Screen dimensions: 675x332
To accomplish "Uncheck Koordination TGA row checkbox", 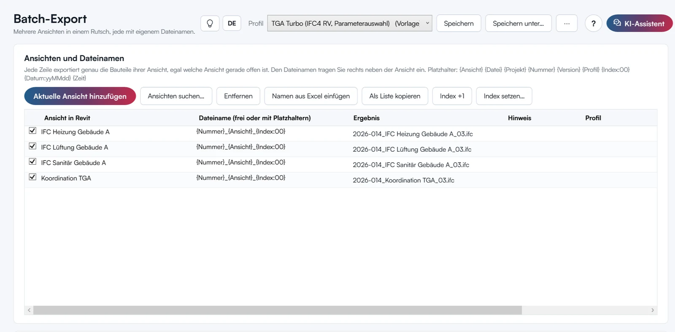I will point(32,177).
